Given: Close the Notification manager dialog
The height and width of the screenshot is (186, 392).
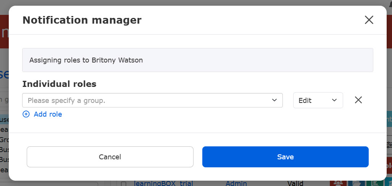Looking at the screenshot, I should (369, 20).
